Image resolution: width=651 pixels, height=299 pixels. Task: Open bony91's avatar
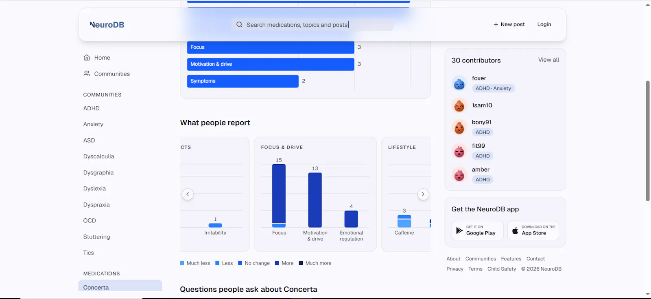tap(459, 127)
